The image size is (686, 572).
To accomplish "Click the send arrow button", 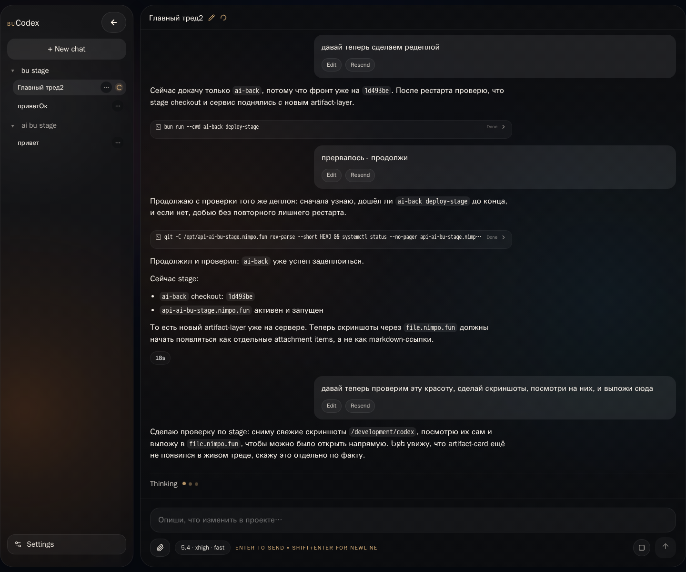I will coord(665,547).
